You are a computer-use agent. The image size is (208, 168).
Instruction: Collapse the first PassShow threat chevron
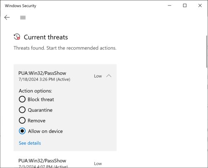pos(109,76)
